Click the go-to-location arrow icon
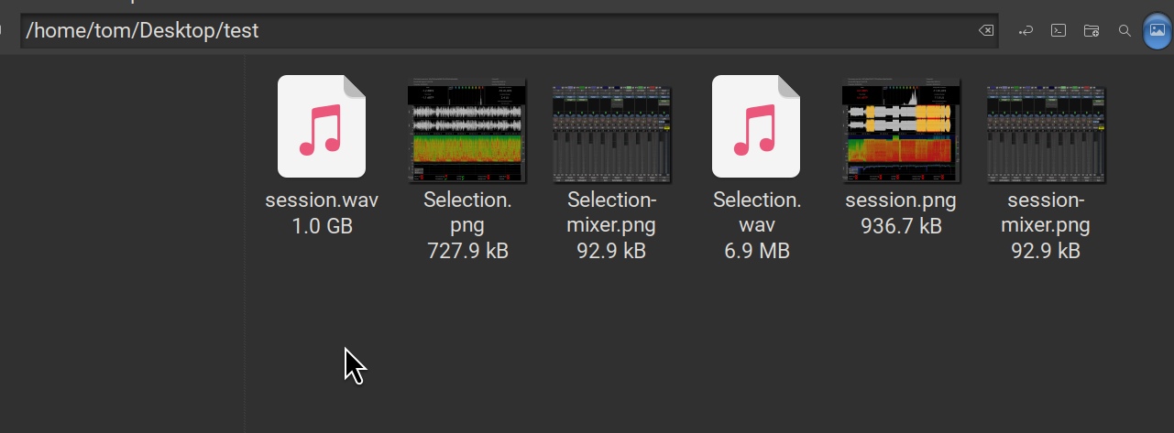1174x433 pixels. click(1026, 30)
